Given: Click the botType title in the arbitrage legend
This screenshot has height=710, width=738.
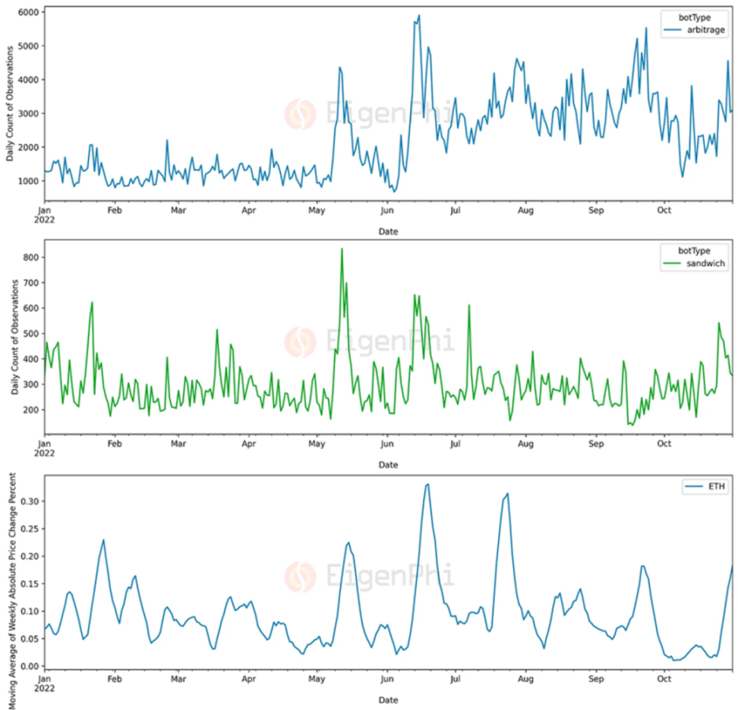Looking at the screenshot, I should (694, 17).
